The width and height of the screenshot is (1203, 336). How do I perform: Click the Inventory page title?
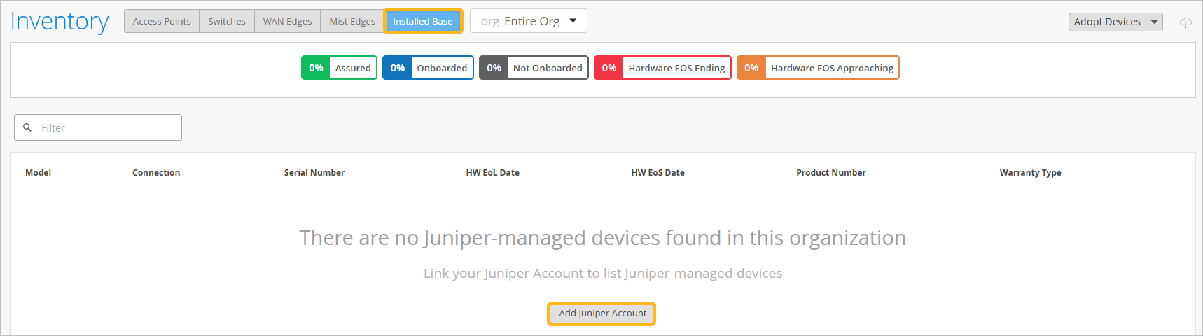tap(60, 22)
